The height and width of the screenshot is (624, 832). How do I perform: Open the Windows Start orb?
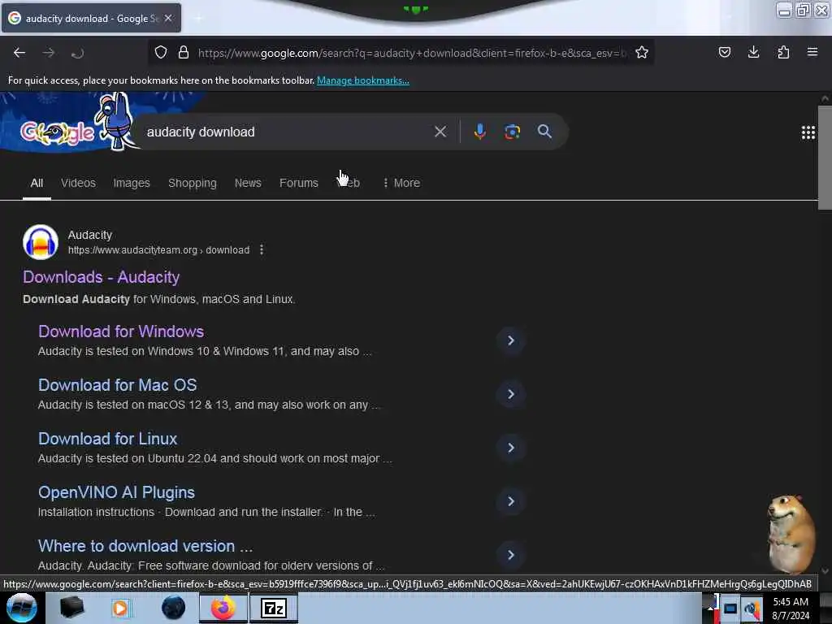(x=22, y=608)
